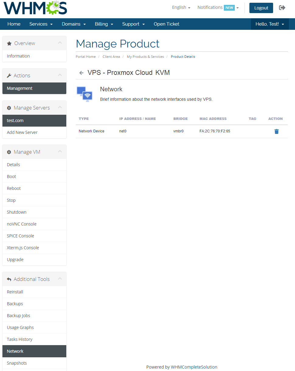Open SPICE Console

(34, 236)
